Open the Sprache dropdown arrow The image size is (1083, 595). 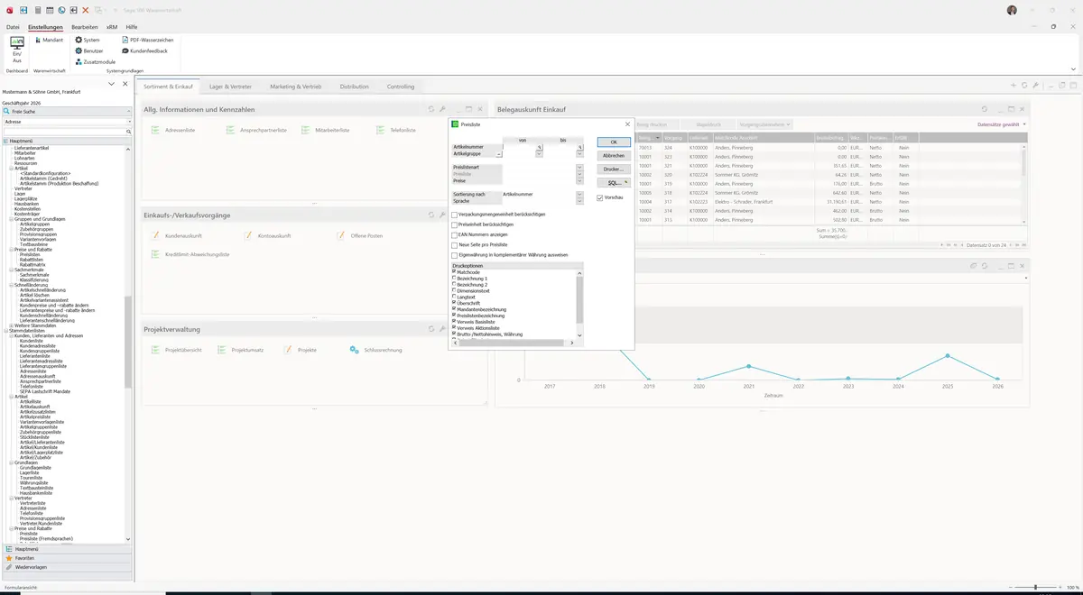(579, 201)
